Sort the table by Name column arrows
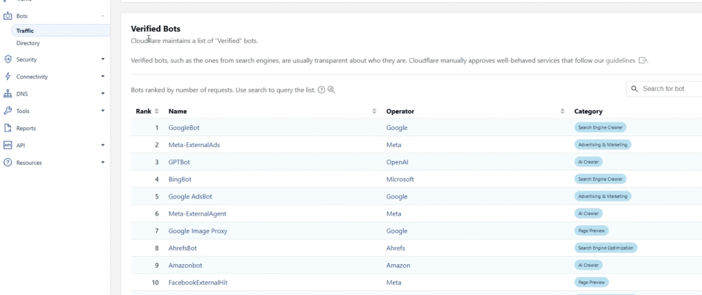Image resolution: width=702 pixels, height=295 pixels. 374,112
